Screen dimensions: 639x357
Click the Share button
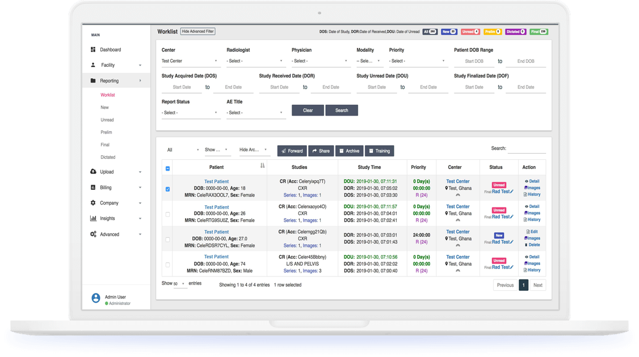point(321,151)
